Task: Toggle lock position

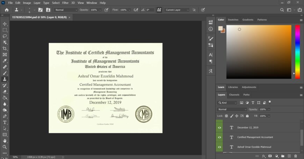Action: [x=237, y=116]
